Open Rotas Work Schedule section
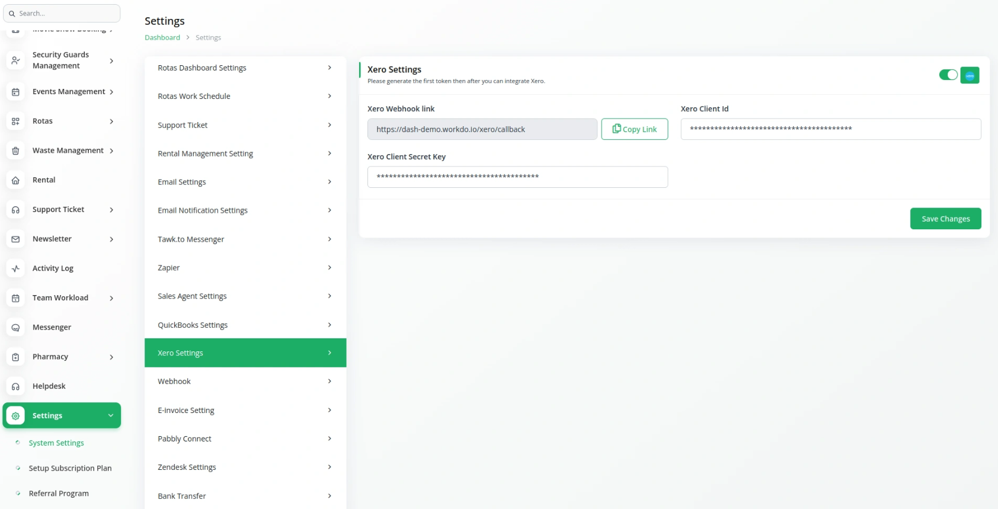 (245, 96)
